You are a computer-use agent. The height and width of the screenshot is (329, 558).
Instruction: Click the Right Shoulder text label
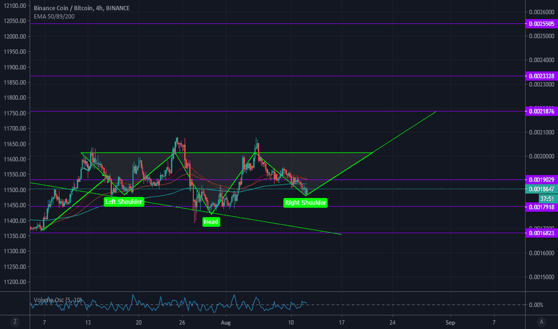tap(305, 203)
